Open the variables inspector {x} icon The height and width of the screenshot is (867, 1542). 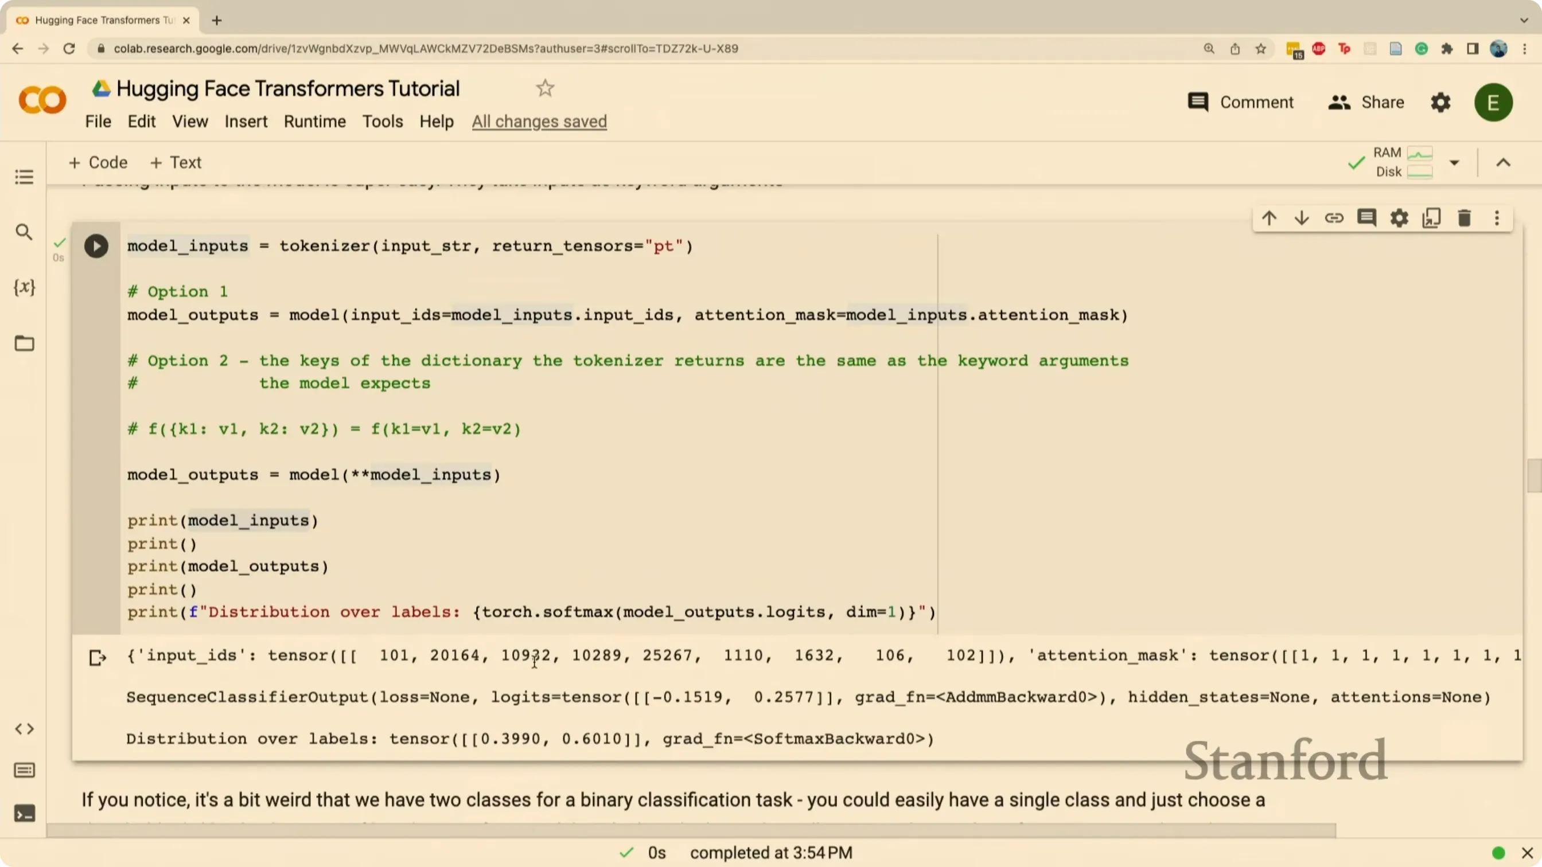(x=24, y=287)
